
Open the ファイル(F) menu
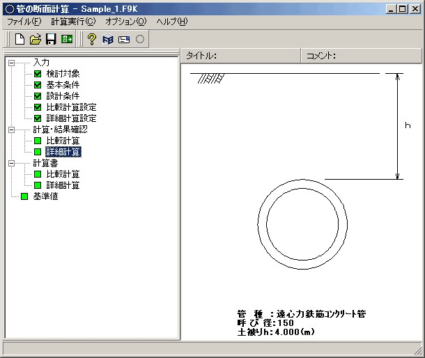click(x=24, y=22)
